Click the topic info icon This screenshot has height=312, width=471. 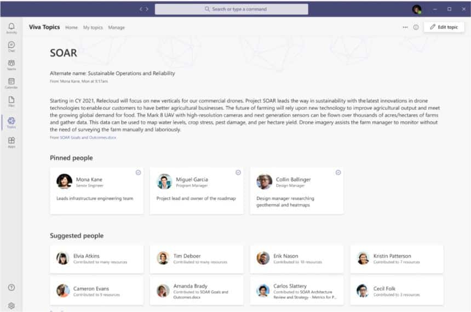pos(416,27)
